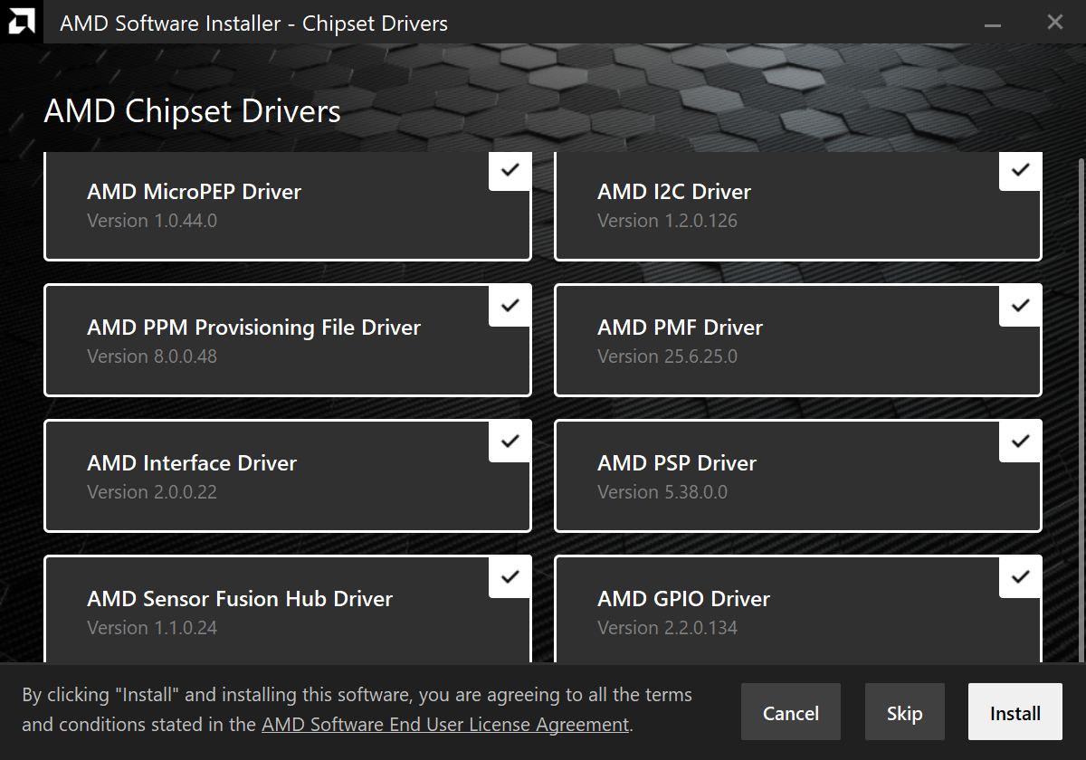Click the Version 1.0.44.0 text
The width and height of the screenshot is (1086, 760).
click(x=152, y=221)
